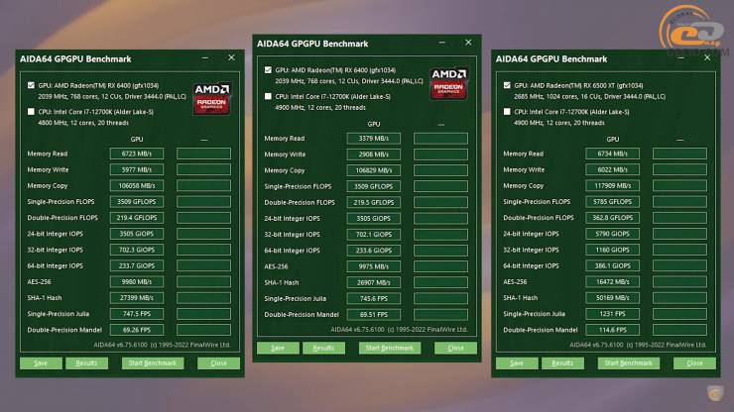
Task: Click Start Benchmark in the middle window
Action: pyautogui.click(x=390, y=348)
